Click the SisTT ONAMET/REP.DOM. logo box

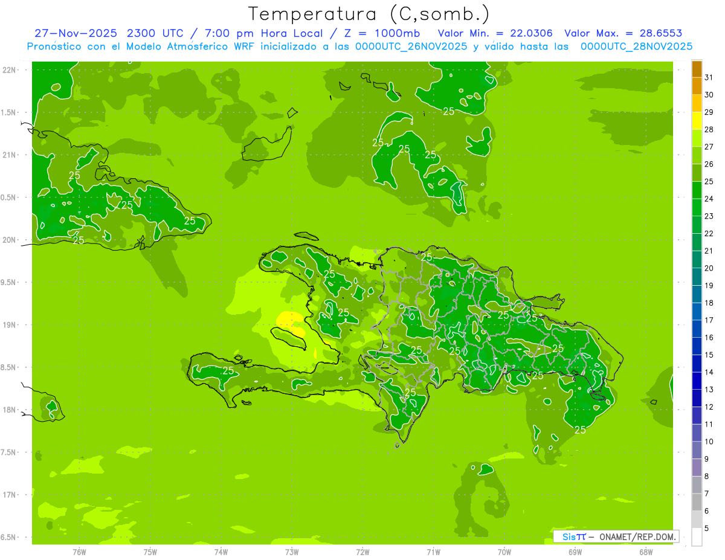point(616,536)
